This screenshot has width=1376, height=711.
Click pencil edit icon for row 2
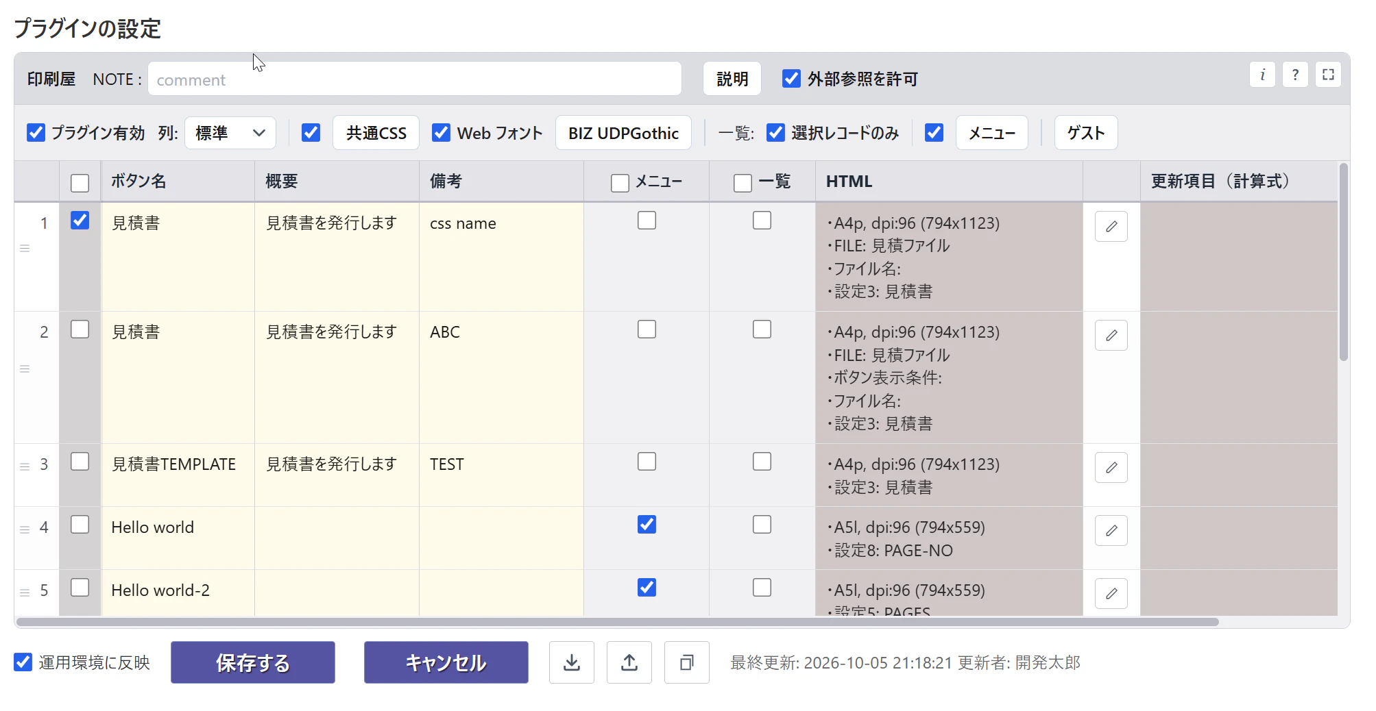pyautogui.click(x=1111, y=335)
